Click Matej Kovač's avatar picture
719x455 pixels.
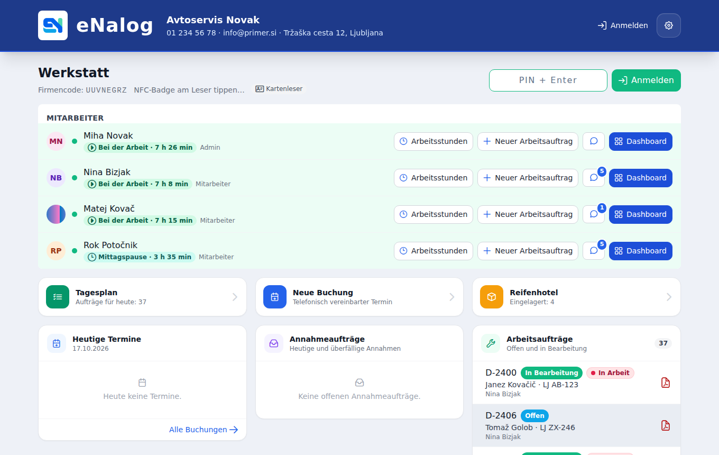click(x=56, y=214)
